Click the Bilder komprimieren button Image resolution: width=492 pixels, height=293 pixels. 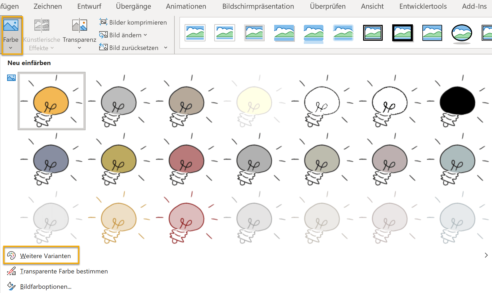click(133, 22)
